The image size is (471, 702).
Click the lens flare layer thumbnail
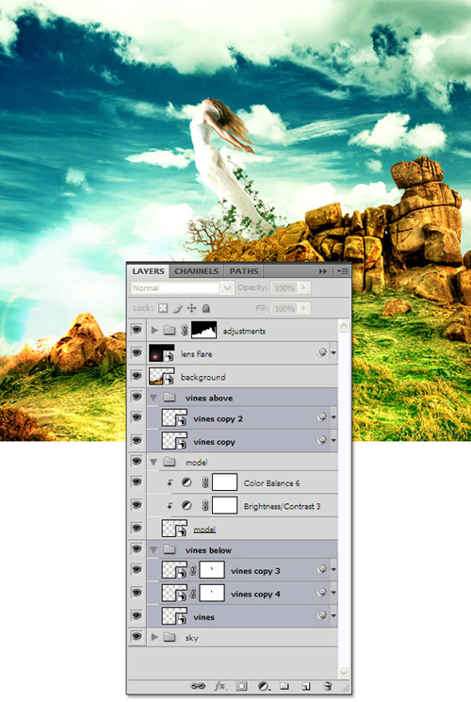pos(162,353)
